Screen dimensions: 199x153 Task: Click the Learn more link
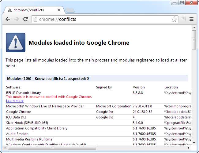click(x=15, y=101)
